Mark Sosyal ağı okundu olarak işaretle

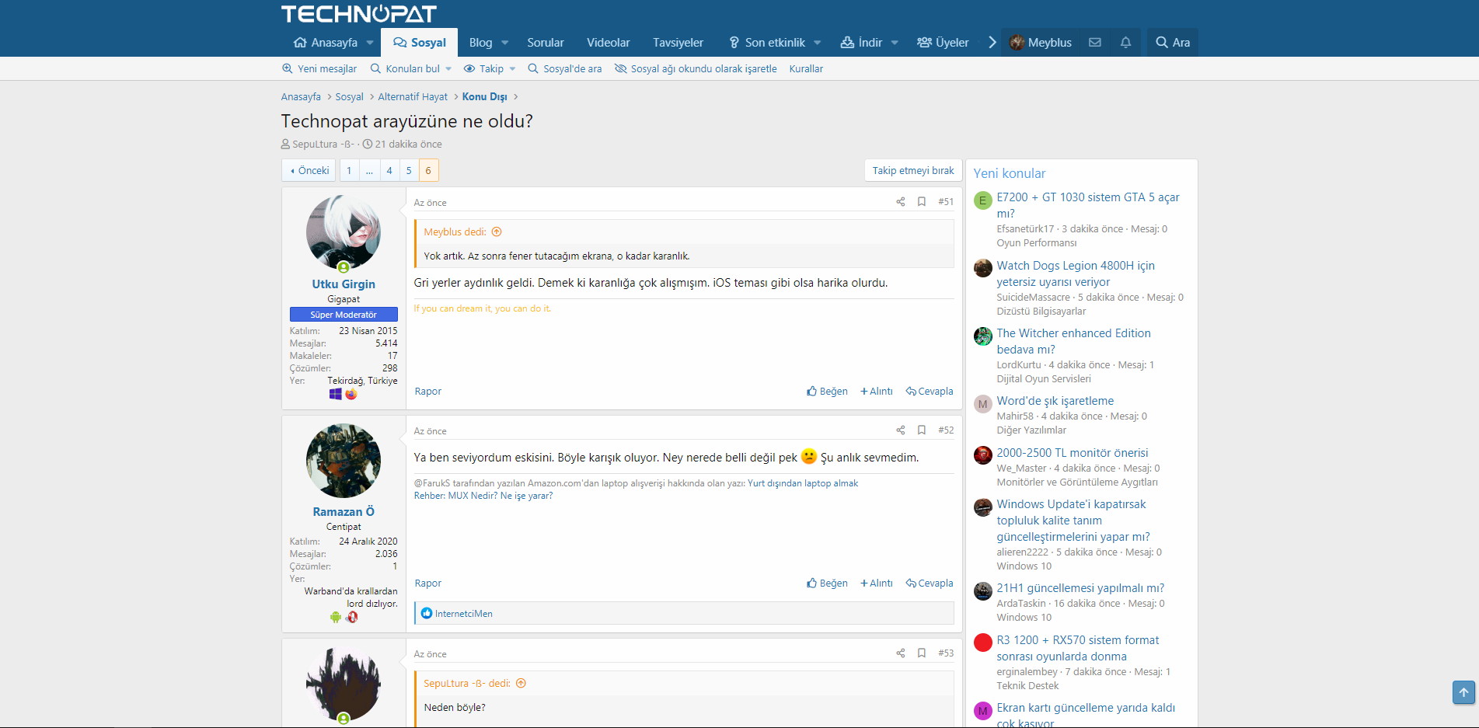(696, 69)
